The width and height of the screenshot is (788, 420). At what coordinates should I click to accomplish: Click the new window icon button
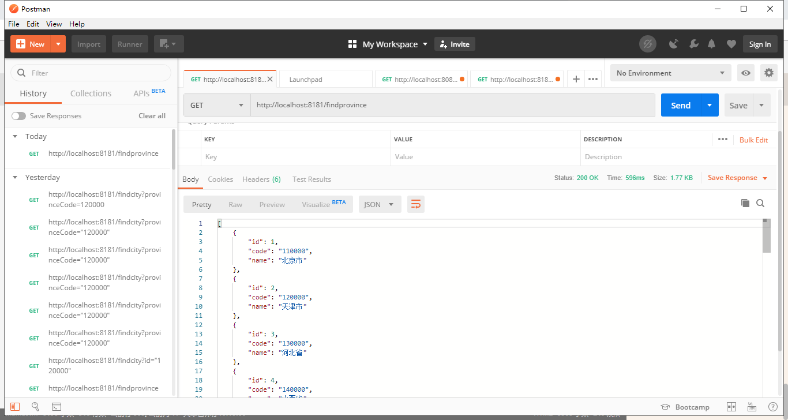(168, 44)
